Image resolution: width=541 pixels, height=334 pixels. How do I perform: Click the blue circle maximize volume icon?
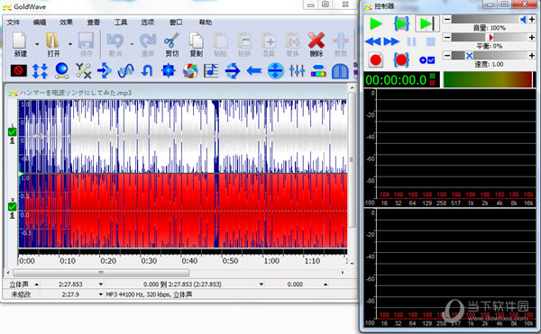[x=275, y=71]
